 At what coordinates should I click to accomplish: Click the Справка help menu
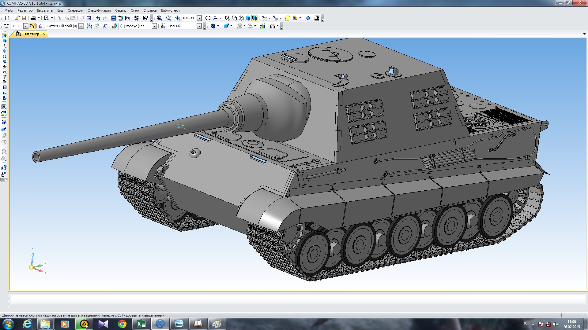pos(149,10)
